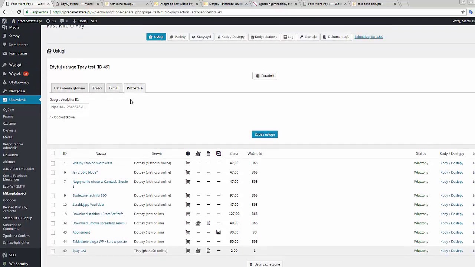The image size is (475, 267).
Task: Open the Poradnik guide button
Action: pyautogui.click(x=265, y=76)
